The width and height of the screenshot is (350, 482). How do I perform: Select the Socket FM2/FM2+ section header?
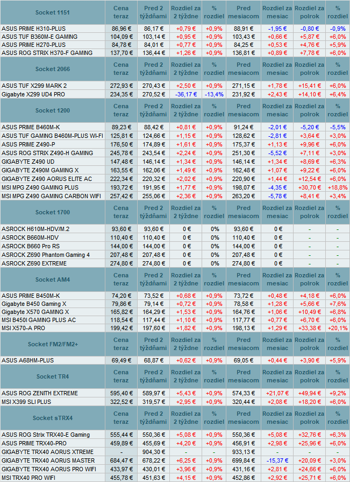pos(53,344)
